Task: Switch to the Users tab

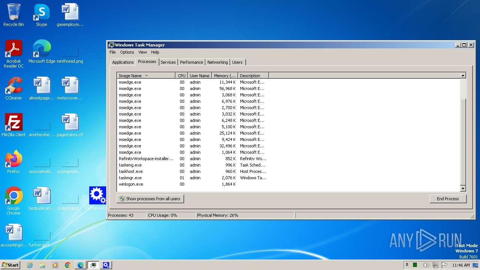Action: [x=237, y=62]
